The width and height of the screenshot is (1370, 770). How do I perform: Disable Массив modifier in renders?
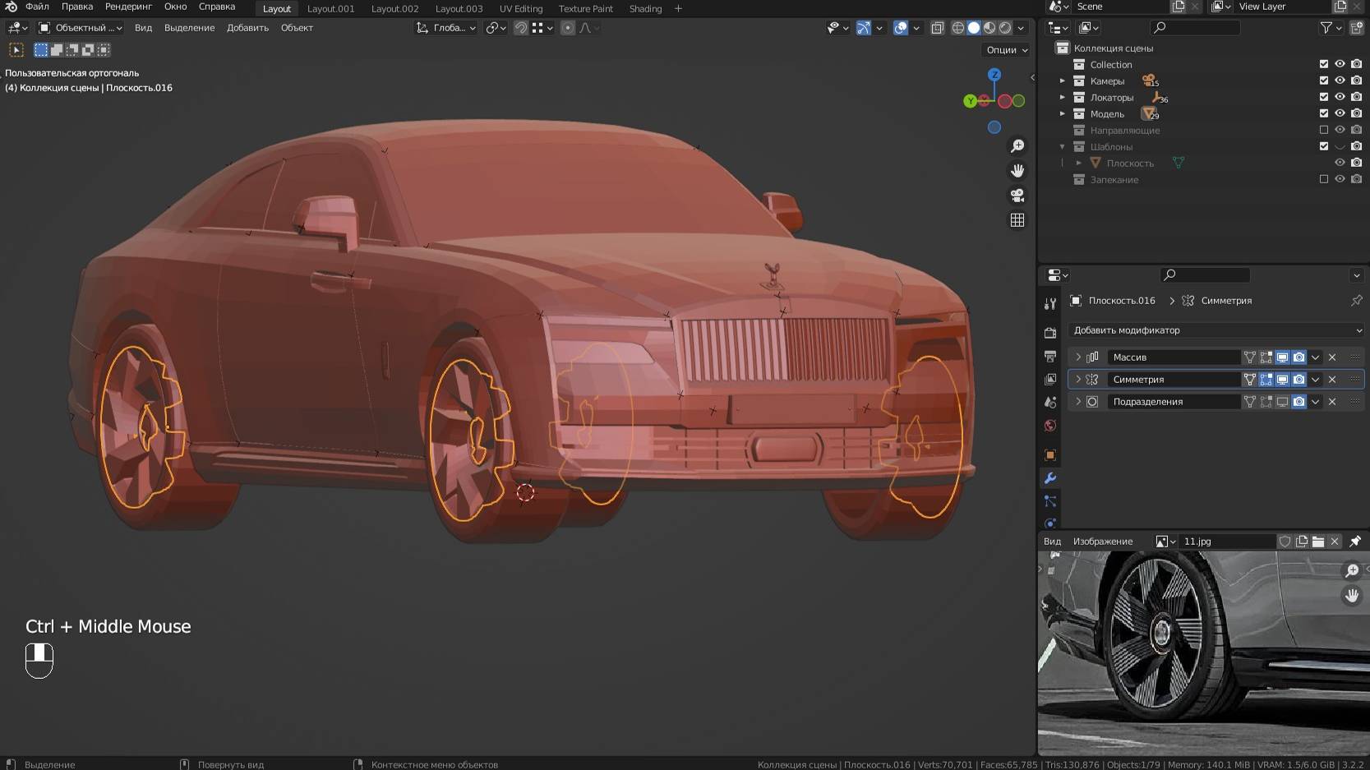point(1299,357)
